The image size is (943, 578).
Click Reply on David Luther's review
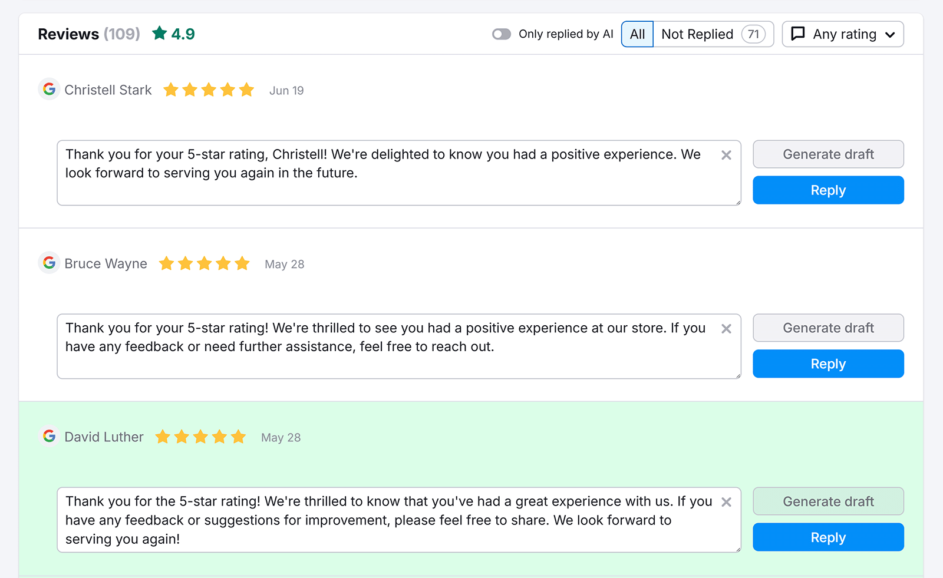point(828,537)
